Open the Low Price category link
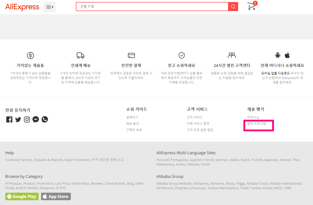Screen dimensions: 313x205 click(62, 183)
